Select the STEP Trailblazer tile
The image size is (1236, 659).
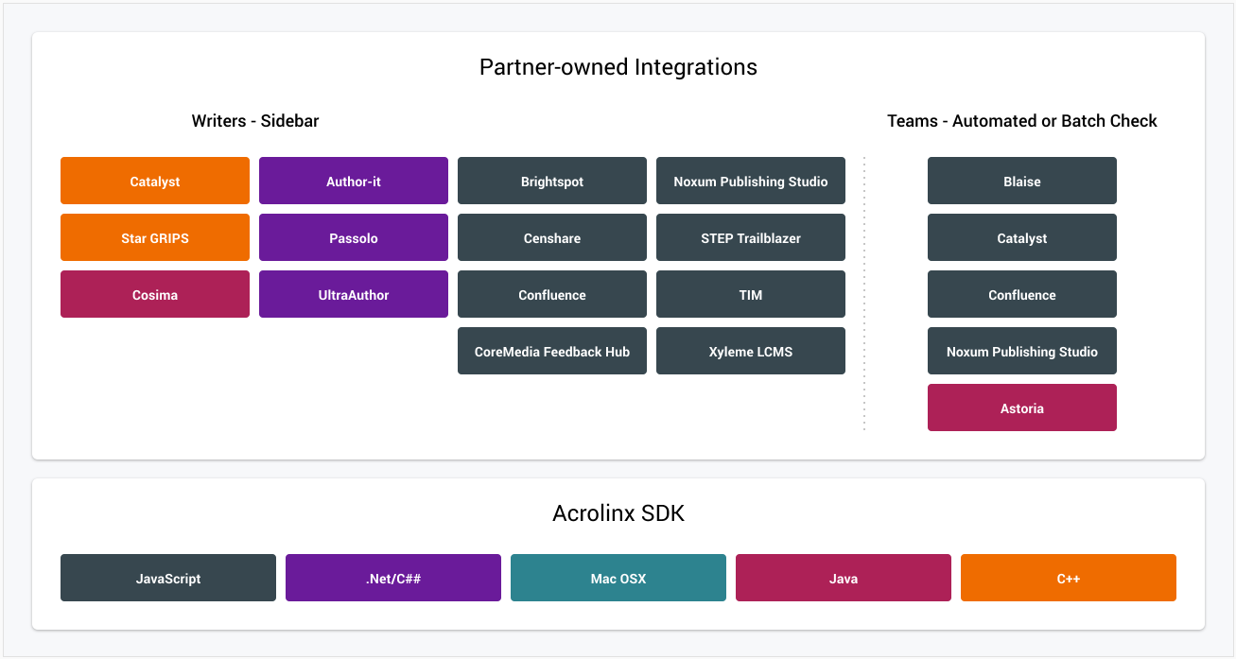point(751,237)
